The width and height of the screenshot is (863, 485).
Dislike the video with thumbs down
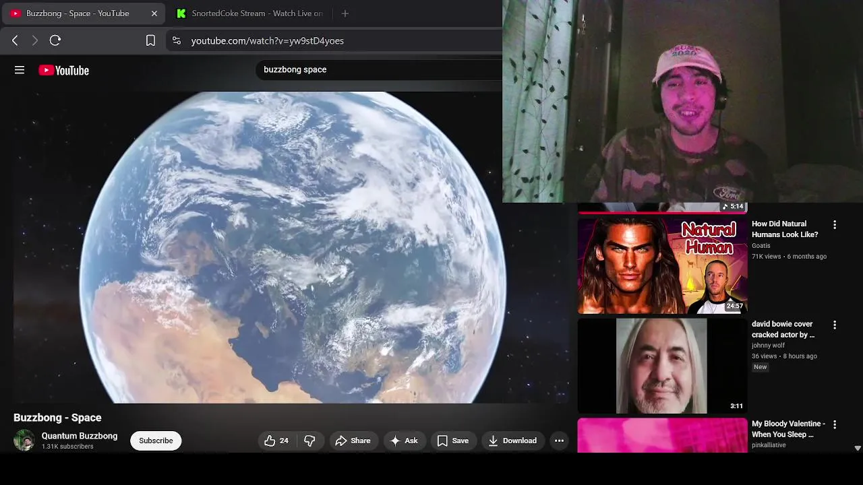[x=309, y=441]
